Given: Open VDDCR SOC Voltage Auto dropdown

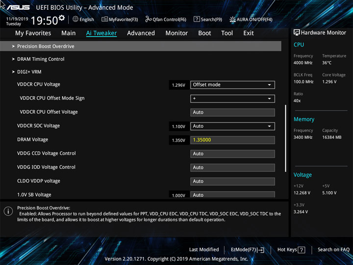Looking at the screenshot, I should [x=232, y=126].
